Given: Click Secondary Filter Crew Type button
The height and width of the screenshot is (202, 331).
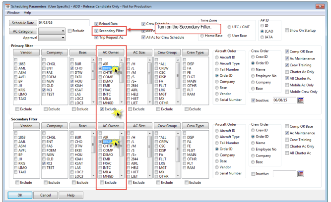Looking at the screenshot, I should point(196,126).
